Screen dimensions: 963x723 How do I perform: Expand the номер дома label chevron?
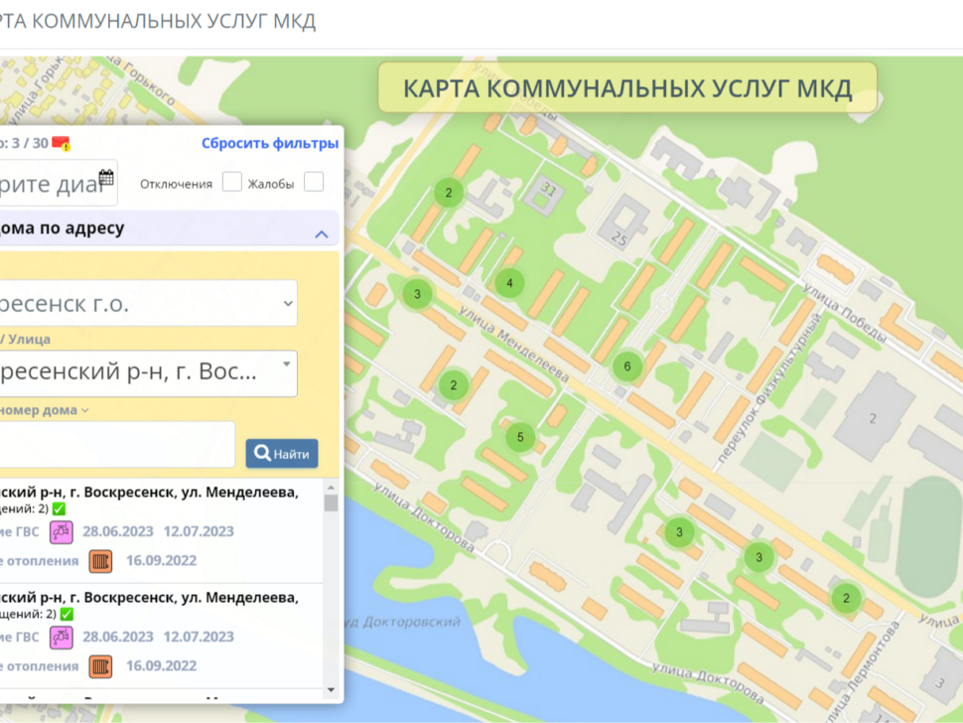[x=85, y=410]
